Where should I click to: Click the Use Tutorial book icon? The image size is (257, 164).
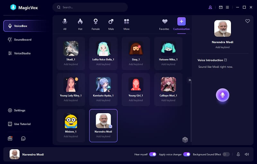click(10, 124)
